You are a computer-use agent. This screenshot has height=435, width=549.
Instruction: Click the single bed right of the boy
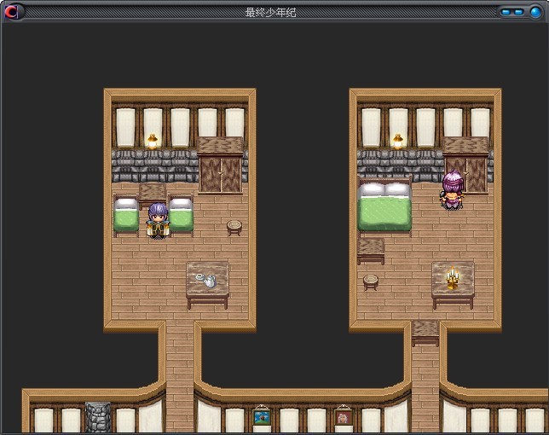click(x=181, y=217)
